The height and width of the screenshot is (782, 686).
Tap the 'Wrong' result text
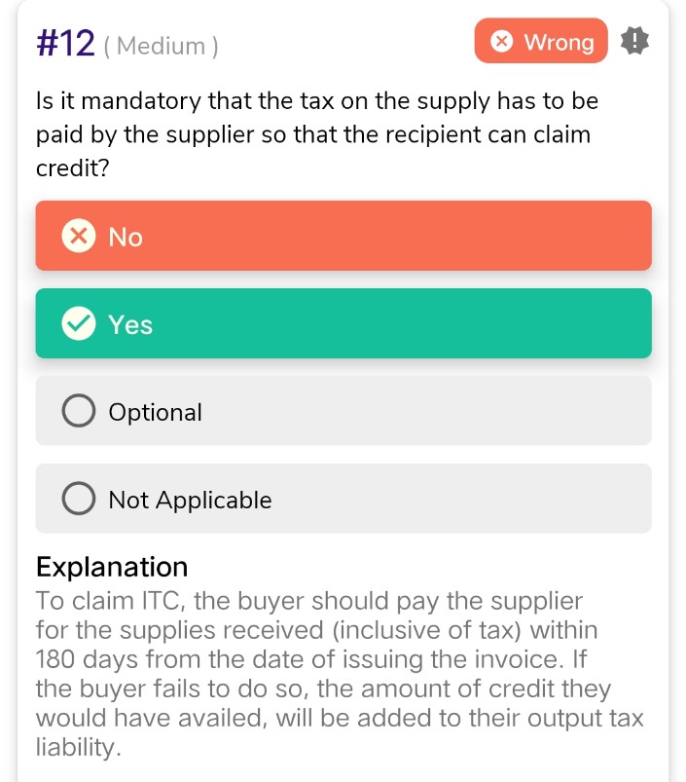click(x=559, y=42)
